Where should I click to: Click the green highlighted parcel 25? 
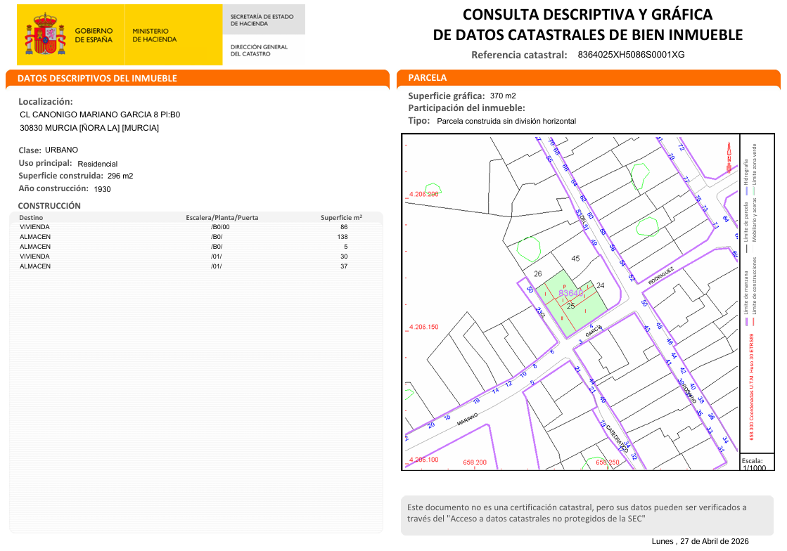tap(580, 313)
